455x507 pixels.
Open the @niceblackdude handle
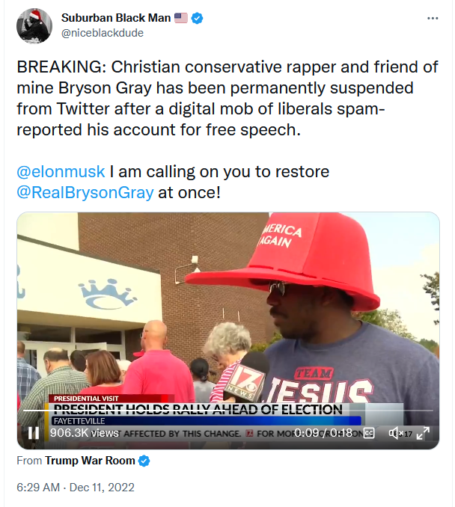tap(103, 33)
